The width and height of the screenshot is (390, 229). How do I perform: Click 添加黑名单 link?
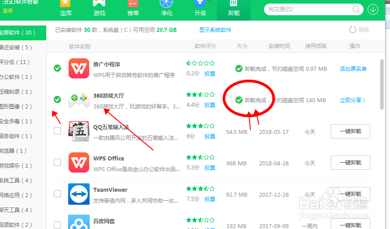(x=353, y=69)
